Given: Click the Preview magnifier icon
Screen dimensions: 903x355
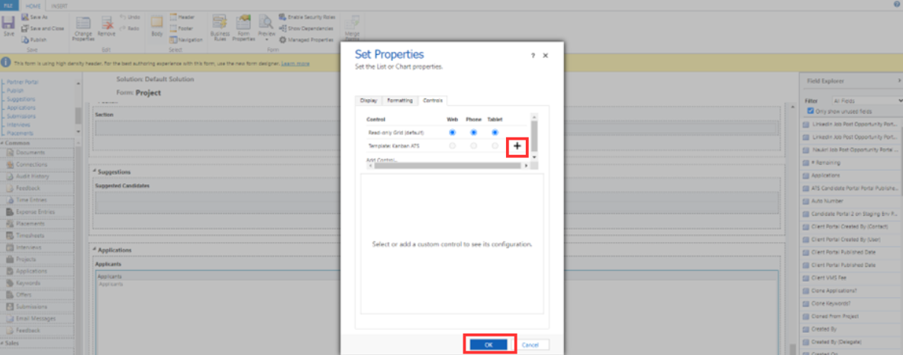Looking at the screenshot, I should click(x=266, y=23).
